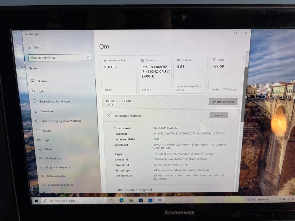Click the Delte oplevelser icon
The width and height of the screenshot is (295, 221).
[42, 176]
